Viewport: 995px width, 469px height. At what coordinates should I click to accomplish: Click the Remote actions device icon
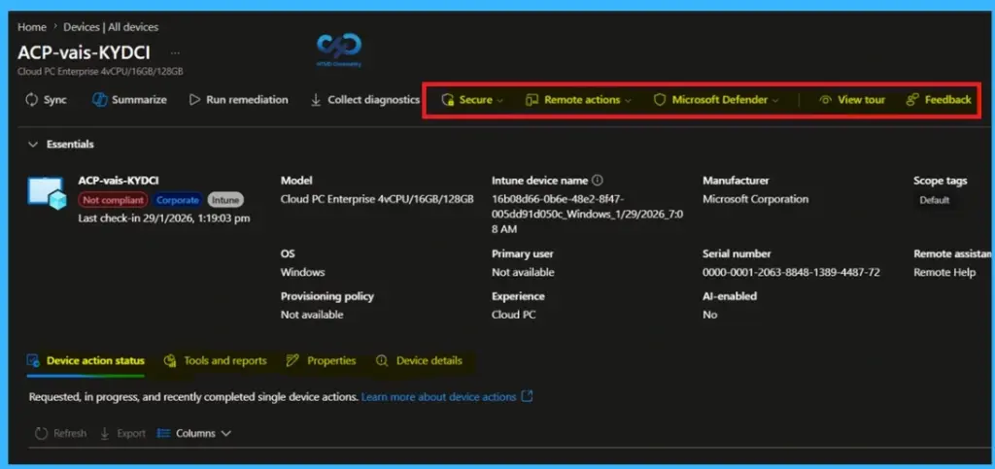point(532,100)
